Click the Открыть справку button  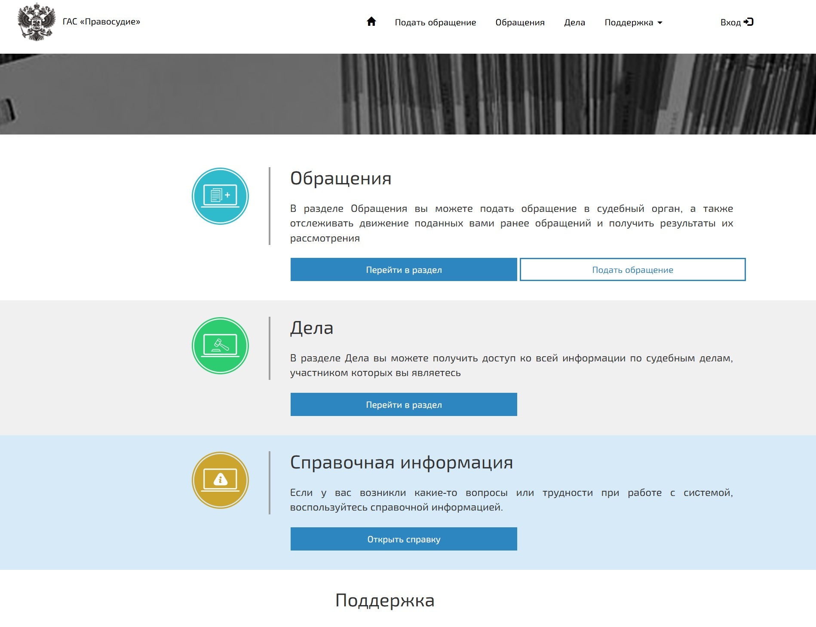point(404,539)
